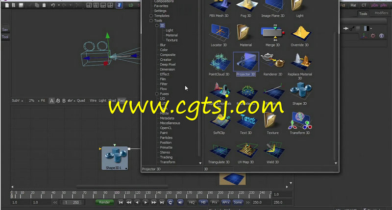The image size is (392, 210).
Task: Toggle the audio mute speaker button
Action: tap(180, 202)
